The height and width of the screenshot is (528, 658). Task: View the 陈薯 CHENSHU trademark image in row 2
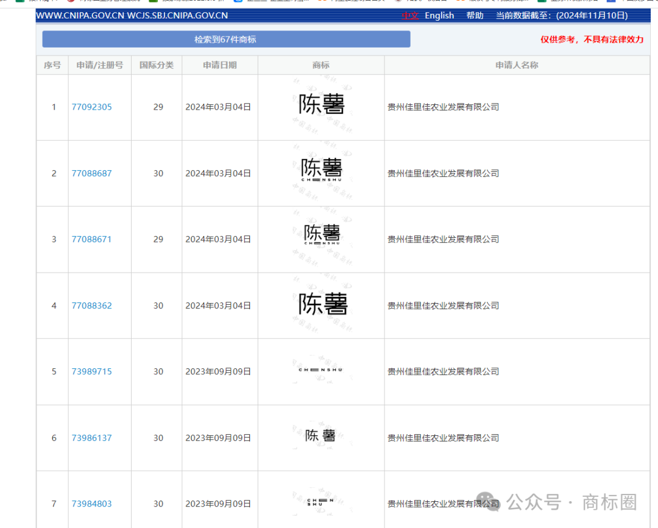[x=322, y=171]
